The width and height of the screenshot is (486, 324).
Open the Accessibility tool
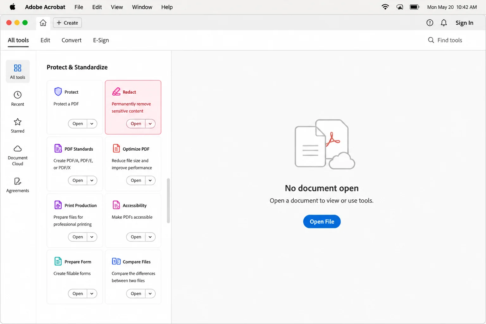136,237
